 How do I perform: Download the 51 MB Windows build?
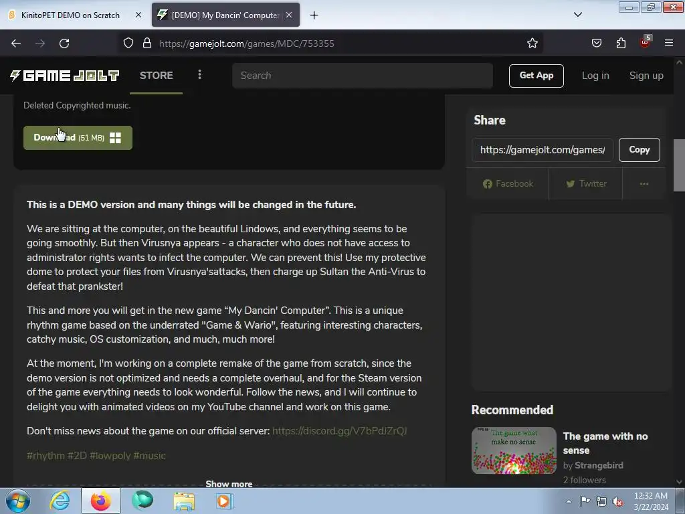point(78,138)
